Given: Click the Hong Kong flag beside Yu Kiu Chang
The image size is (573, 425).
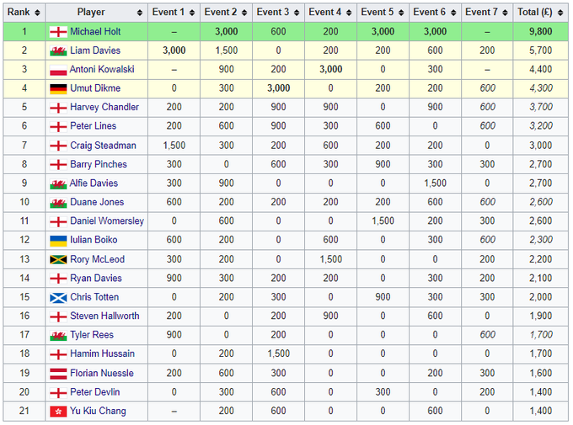Looking at the screenshot, I should [x=58, y=411].
